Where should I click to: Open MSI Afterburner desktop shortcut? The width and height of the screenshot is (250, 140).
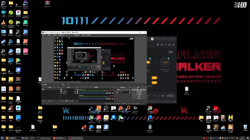click(x=91, y=119)
